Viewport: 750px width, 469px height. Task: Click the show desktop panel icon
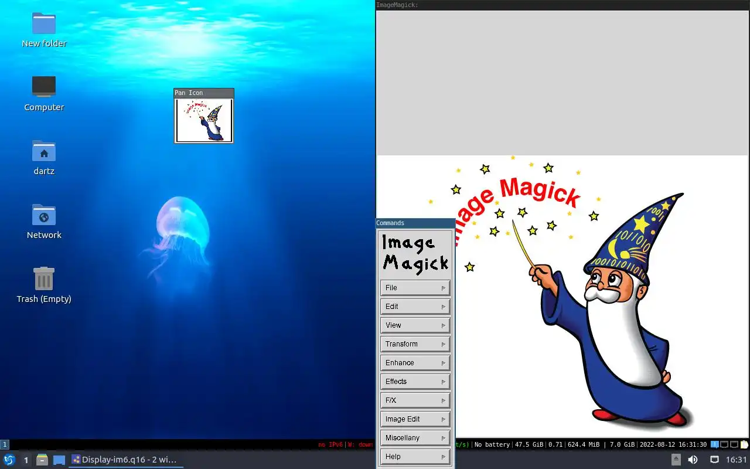click(x=59, y=460)
